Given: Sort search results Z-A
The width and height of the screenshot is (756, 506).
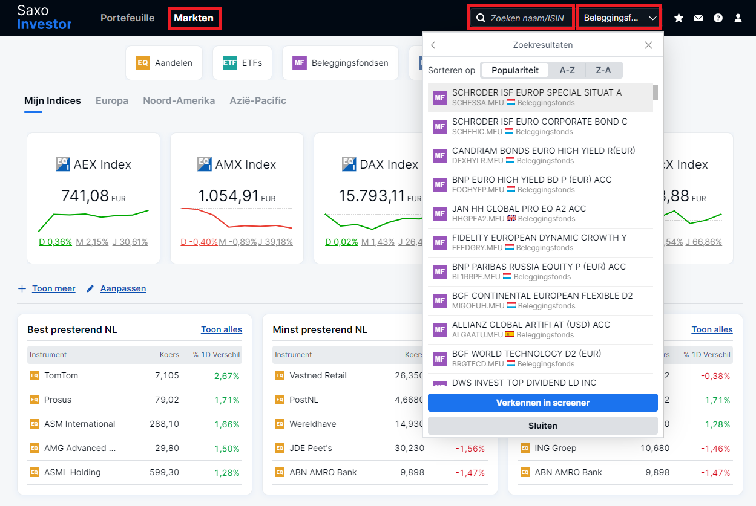Looking at the screenshot, I should tap(603, 70).
